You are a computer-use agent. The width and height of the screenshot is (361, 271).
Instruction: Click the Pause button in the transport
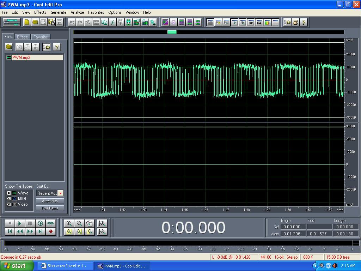click(30, 223)
